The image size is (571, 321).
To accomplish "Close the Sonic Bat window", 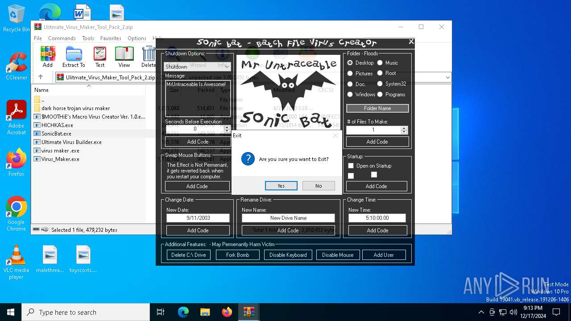I will (411, 41).
